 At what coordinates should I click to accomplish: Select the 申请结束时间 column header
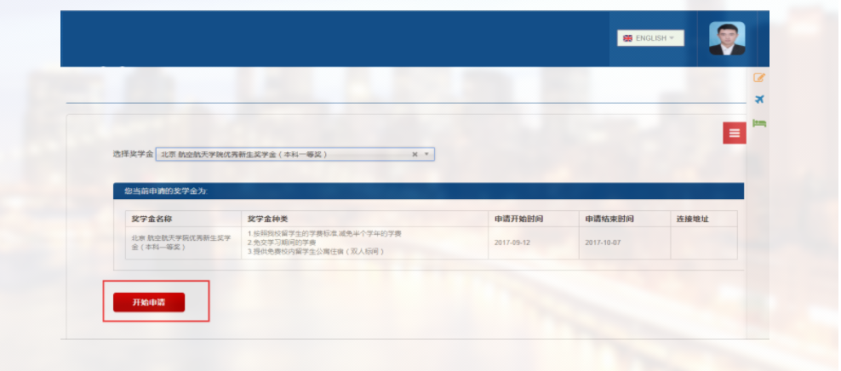tap(609, 219)
